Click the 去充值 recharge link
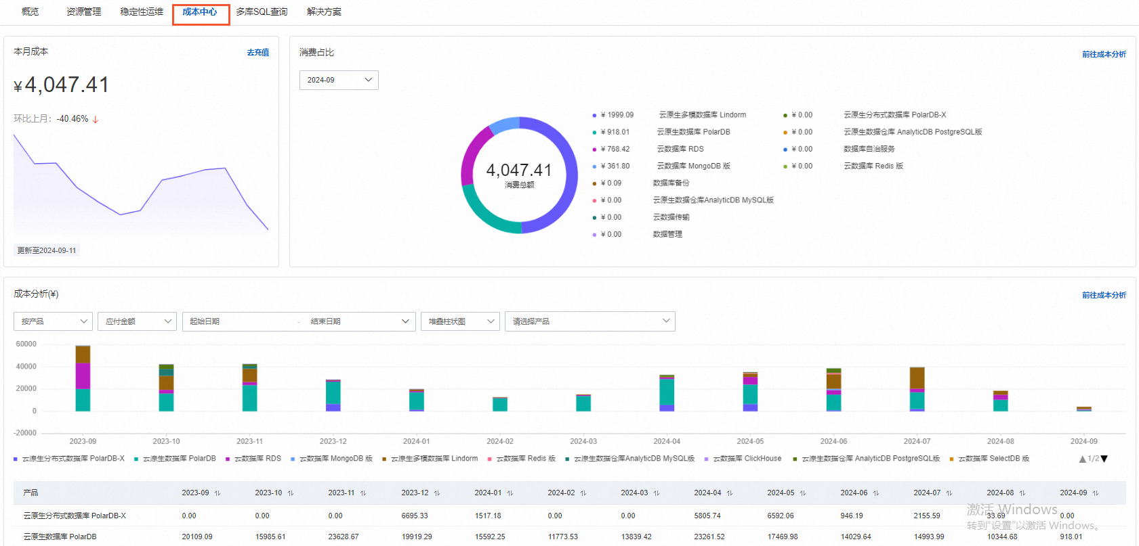The image size is (1139, 546). coord(257,52)
